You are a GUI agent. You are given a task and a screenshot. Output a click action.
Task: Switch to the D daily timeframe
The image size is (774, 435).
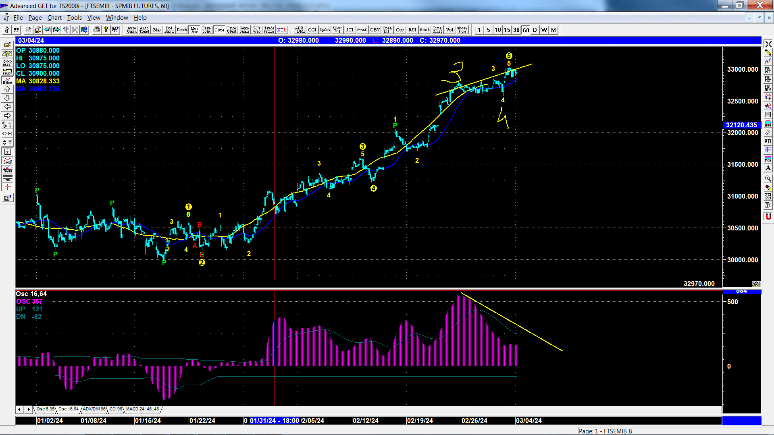click(535, 30)
